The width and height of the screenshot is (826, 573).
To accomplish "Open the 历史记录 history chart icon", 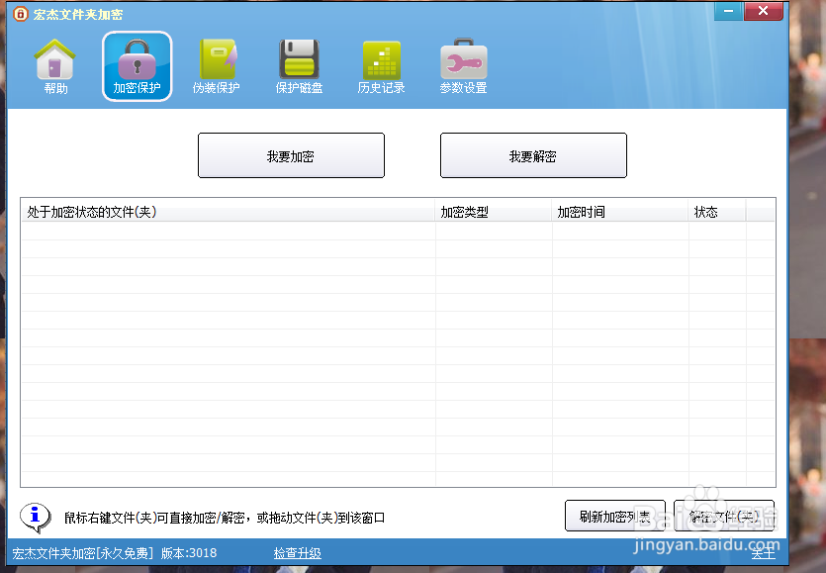I will 382,66.
